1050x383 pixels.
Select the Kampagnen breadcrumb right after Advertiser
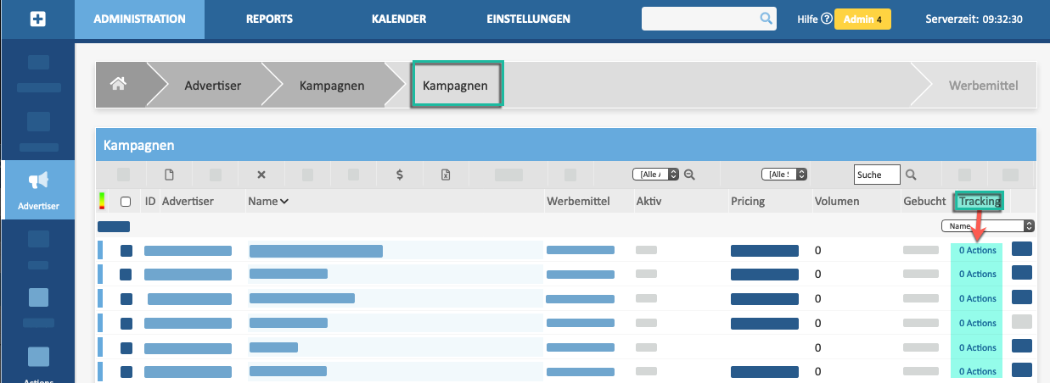click(x=332, y=86)
